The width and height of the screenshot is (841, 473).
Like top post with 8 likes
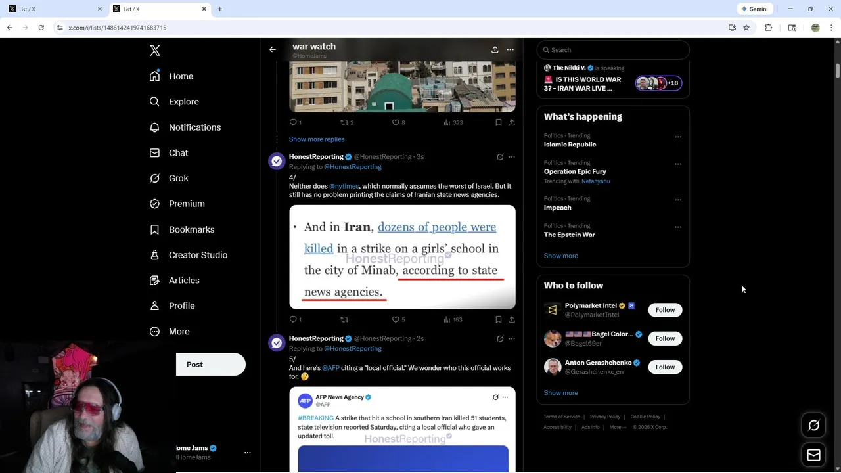point(398,122)
